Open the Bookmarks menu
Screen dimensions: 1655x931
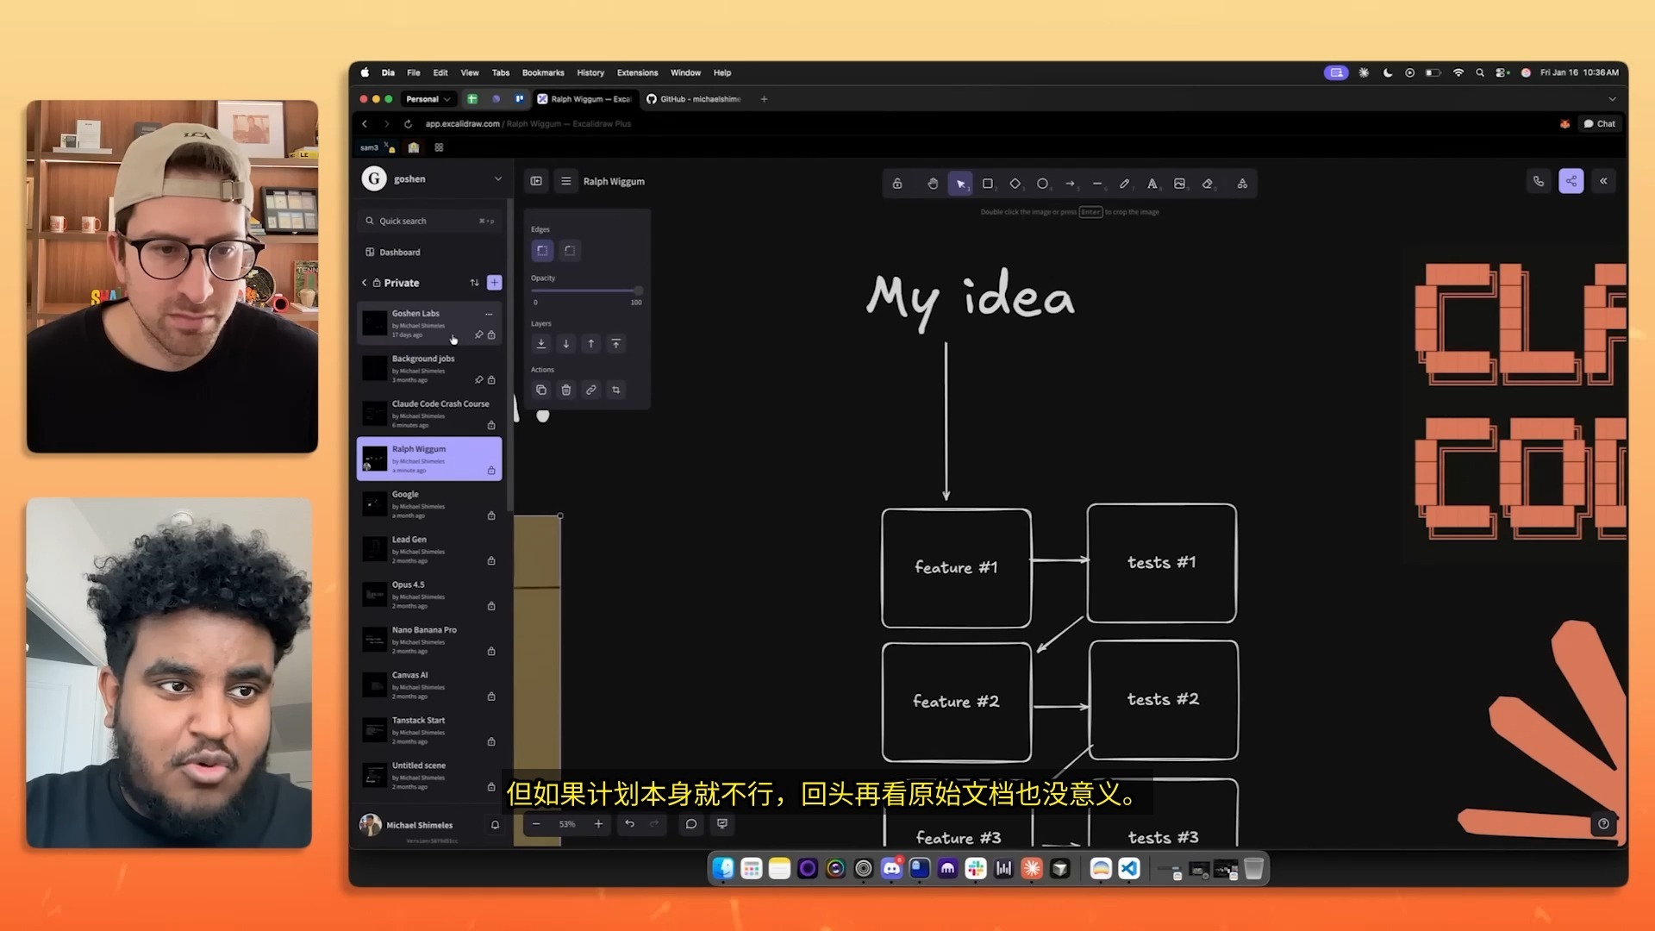coord(542,73)
